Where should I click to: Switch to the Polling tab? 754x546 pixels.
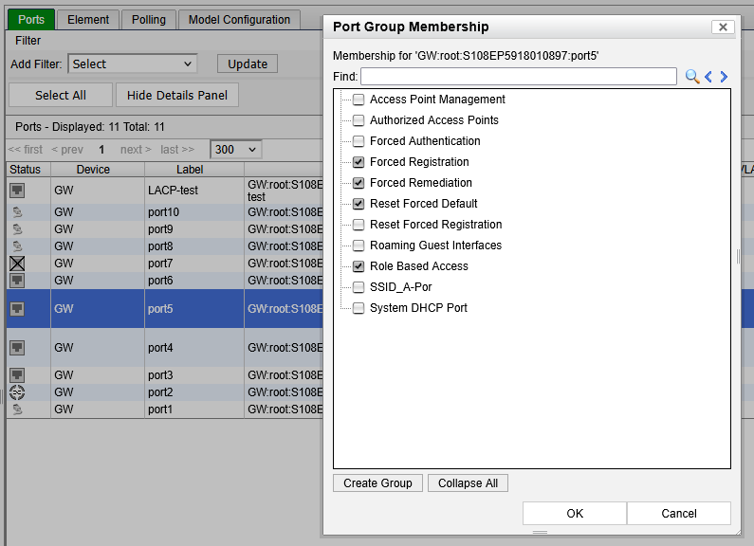pos(148,20)
